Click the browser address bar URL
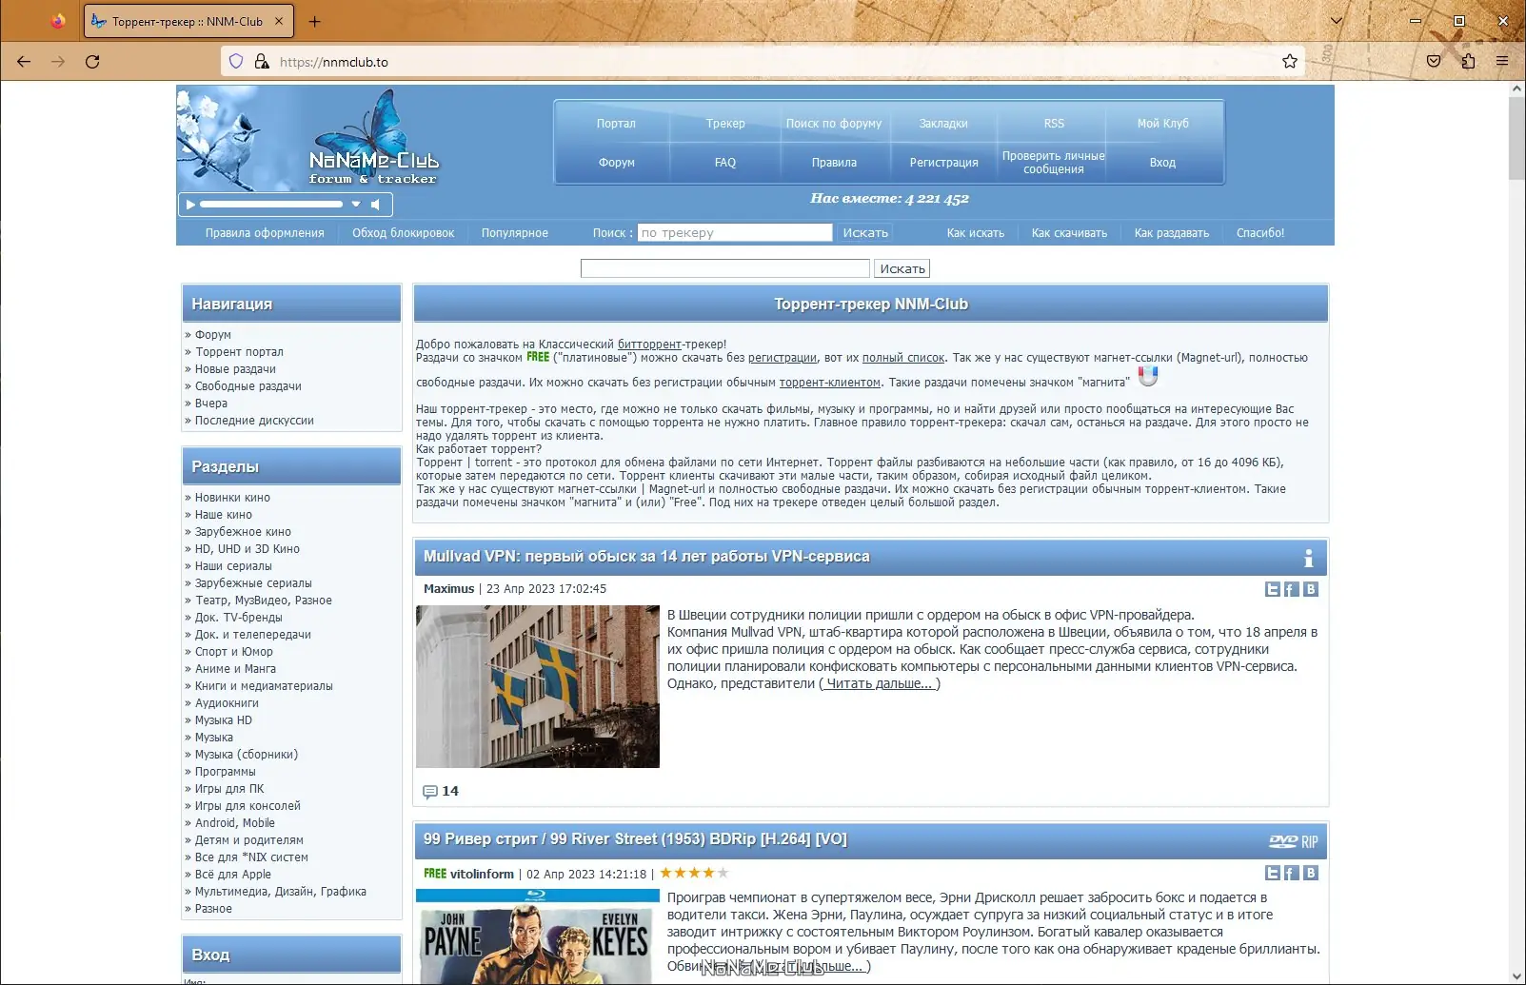Image resolution: width=1526 pixels, height=985 pixels. click(x=334, y=62)
